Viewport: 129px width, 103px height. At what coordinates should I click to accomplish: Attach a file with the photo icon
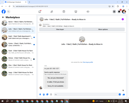(x=44, y=95)
